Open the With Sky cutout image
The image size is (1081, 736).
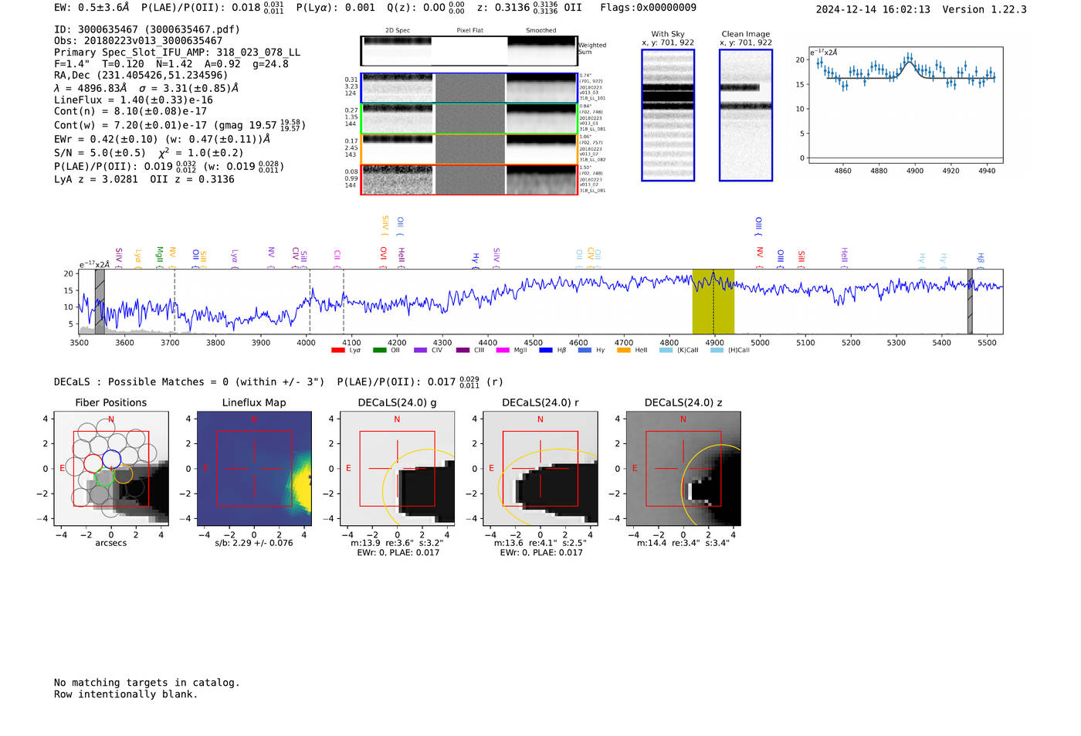tap(668, 115)
